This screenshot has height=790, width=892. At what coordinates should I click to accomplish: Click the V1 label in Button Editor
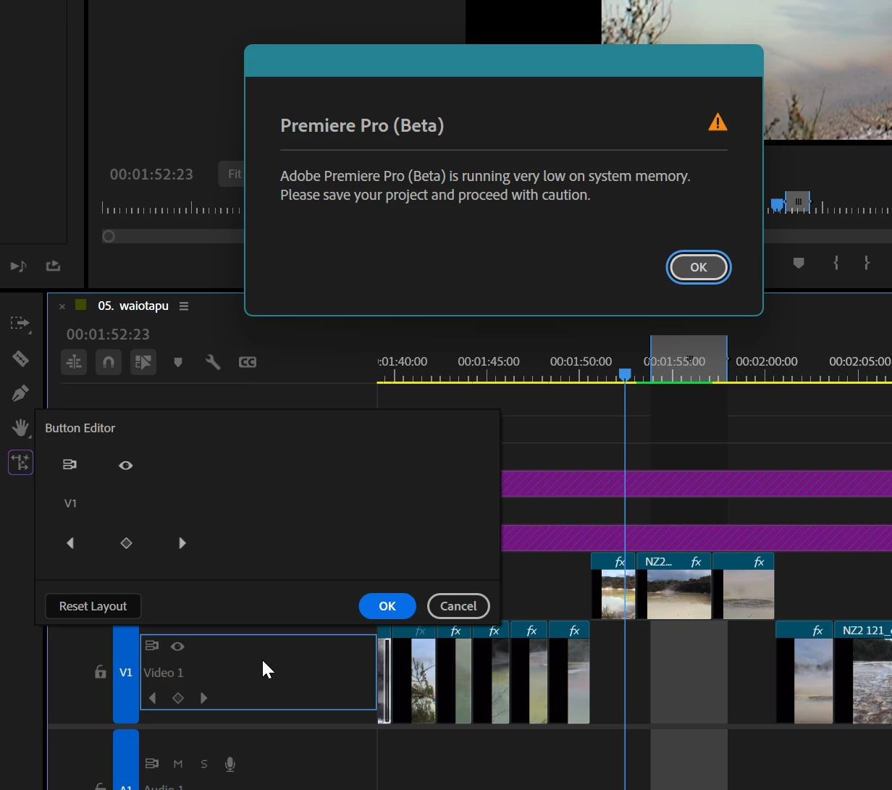tap(70, 503)
